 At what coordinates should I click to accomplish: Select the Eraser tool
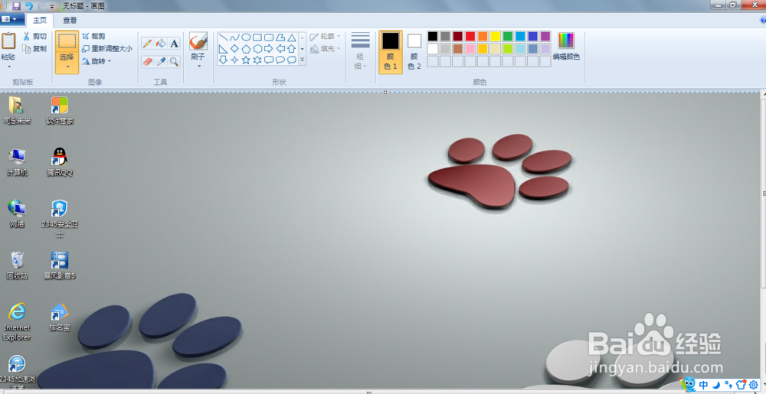click(147, 62)
